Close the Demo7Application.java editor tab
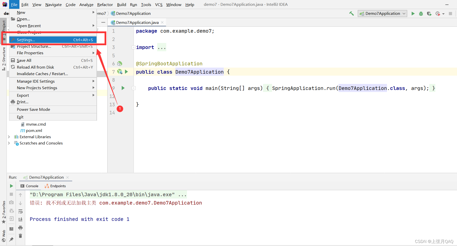Screen dimensions: 457x246 [x=162, y=22]
